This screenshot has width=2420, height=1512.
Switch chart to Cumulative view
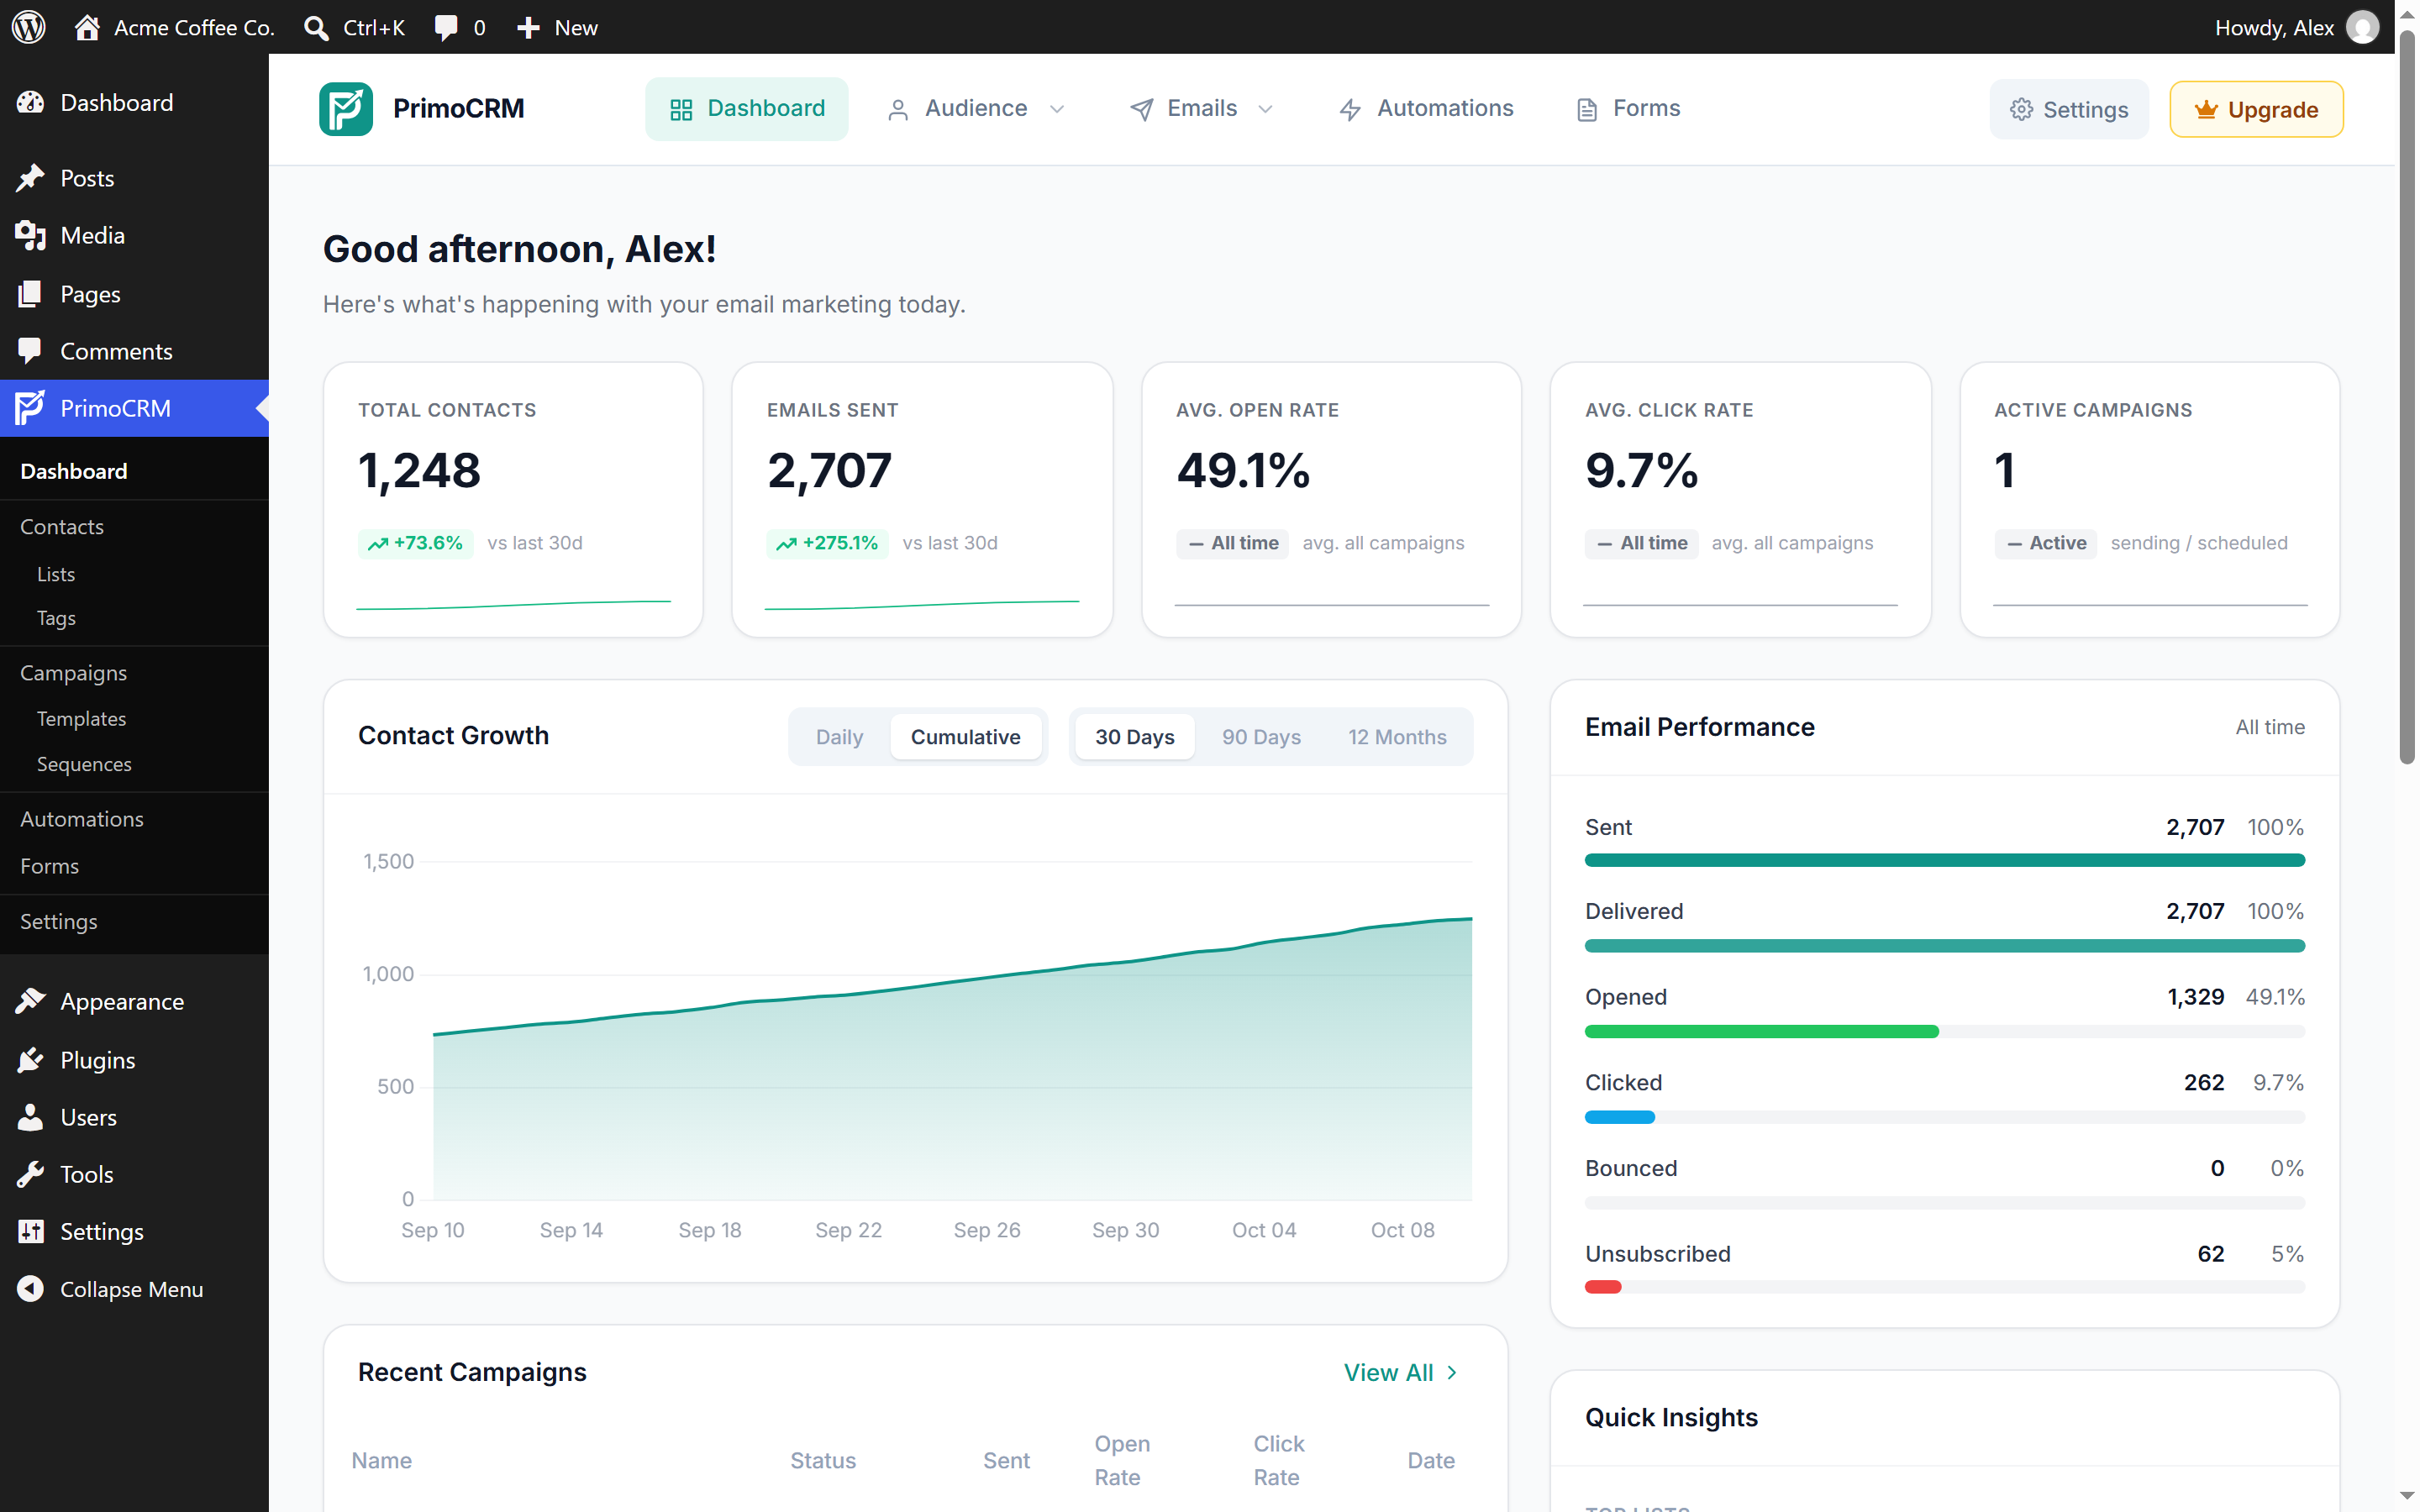coord(965,737)
